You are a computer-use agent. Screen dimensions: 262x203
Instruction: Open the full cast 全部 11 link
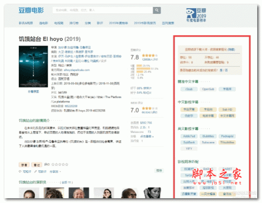[x=66, y=182]
